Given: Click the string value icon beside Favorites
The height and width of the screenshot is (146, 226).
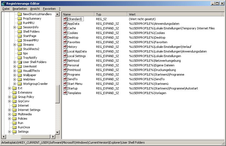Looking at the screenshot, I should click(65, 42).
